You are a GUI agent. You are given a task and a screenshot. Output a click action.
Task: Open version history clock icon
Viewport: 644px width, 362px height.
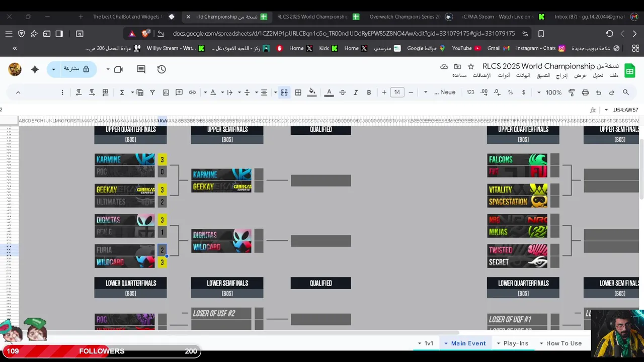pyautogui.click(x=162, y=69)
